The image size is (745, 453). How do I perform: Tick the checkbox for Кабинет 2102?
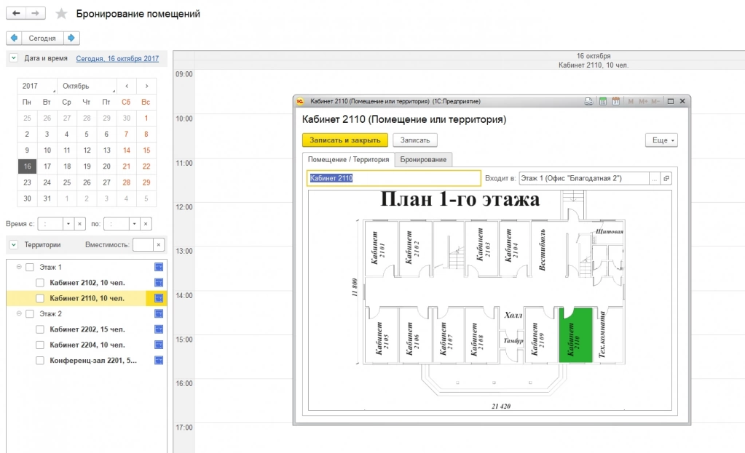click(40, 283)
